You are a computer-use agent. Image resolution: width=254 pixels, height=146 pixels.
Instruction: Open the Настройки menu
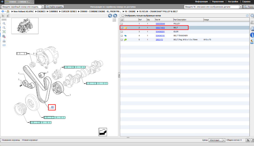click(x=233, y=2)
